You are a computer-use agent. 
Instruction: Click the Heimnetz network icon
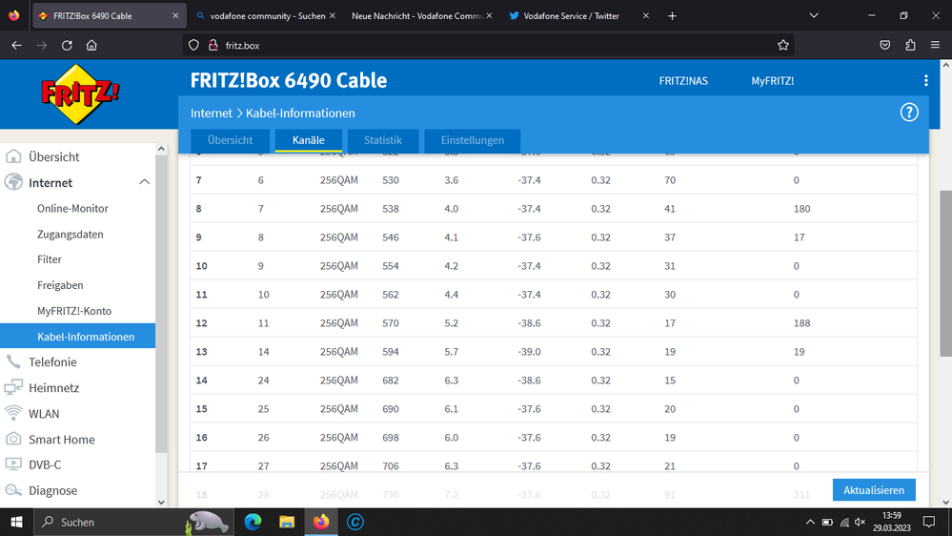13,387
